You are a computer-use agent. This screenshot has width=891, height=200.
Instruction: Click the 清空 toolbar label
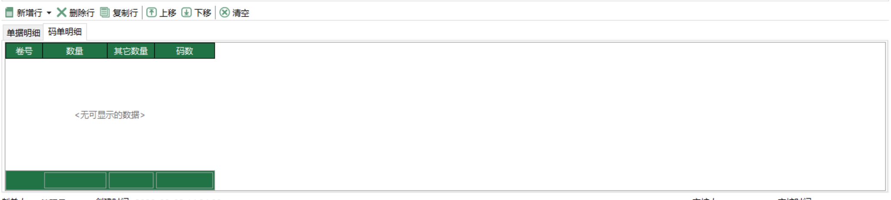point(241,13)
